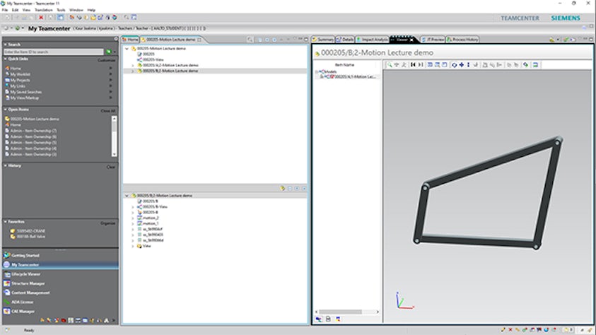Click the Open Items list scrollbar down arrow
Viewport: 596px width, 335px height.
(x=114, y=154)
